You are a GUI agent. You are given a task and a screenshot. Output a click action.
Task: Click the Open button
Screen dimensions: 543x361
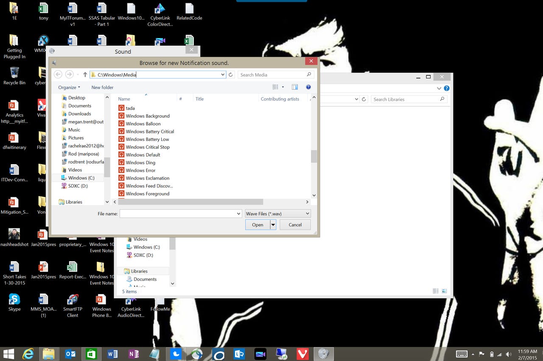coord(257,225)
